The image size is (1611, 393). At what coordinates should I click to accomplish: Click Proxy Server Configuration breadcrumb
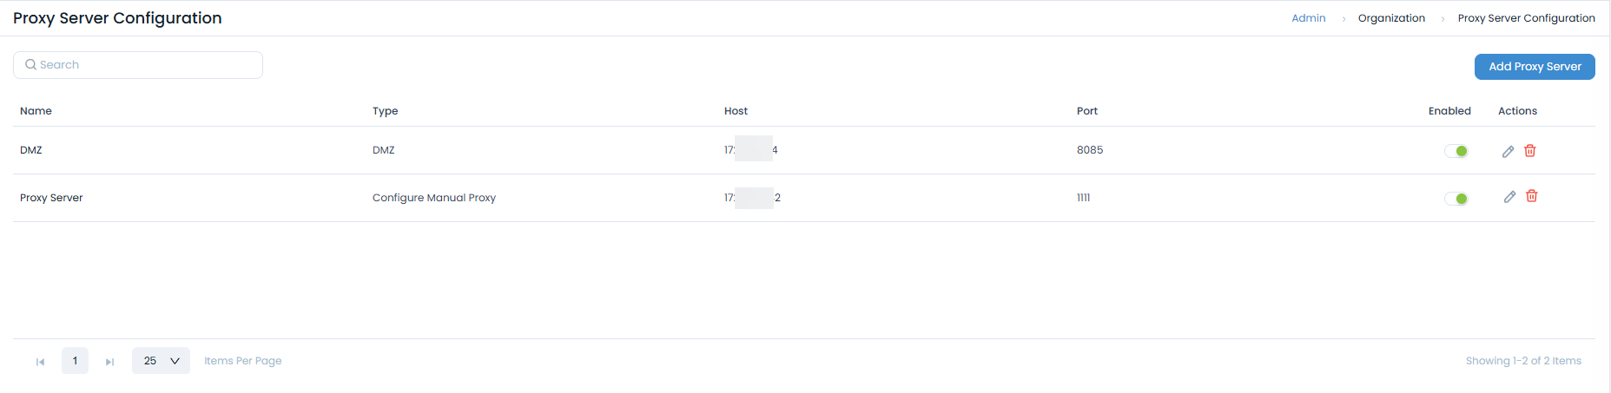[x=1526, y=18]
